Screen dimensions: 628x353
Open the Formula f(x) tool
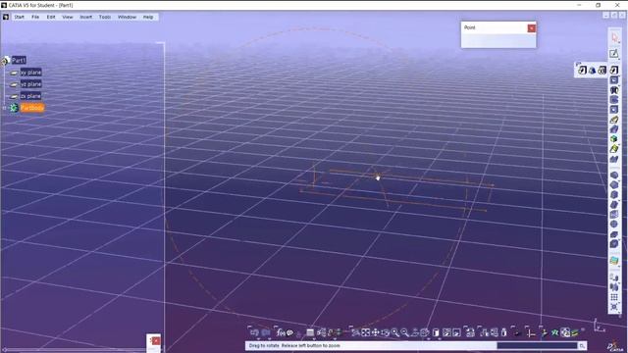point(281,332)
